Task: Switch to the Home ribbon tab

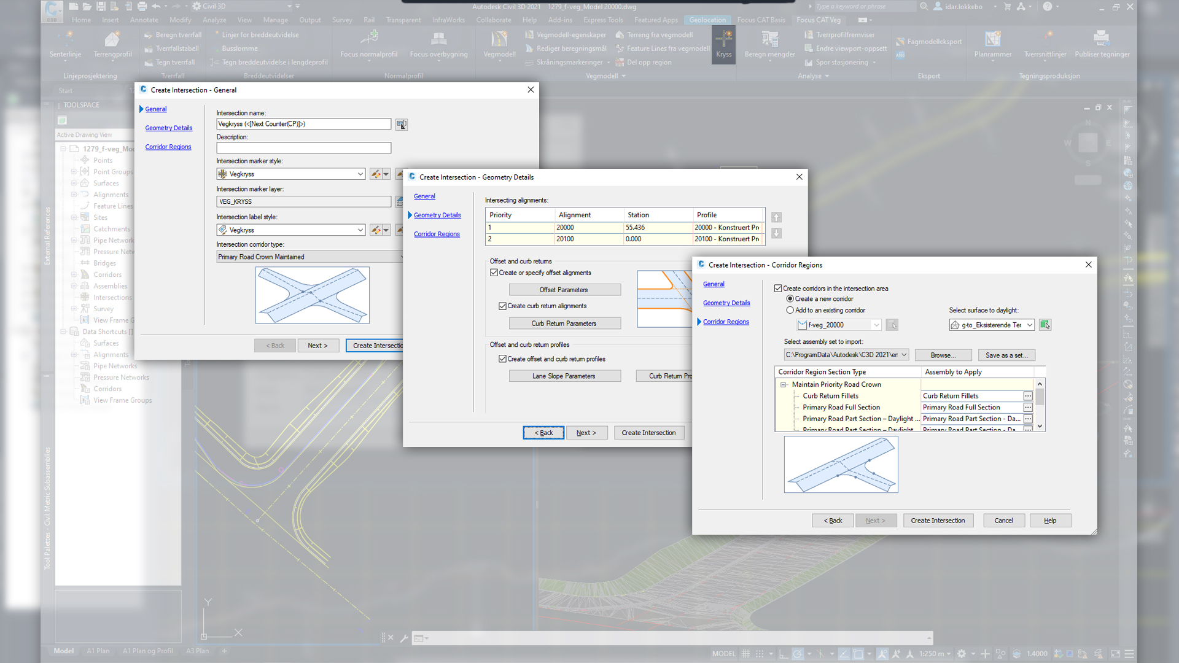Action: click(81, 20)
